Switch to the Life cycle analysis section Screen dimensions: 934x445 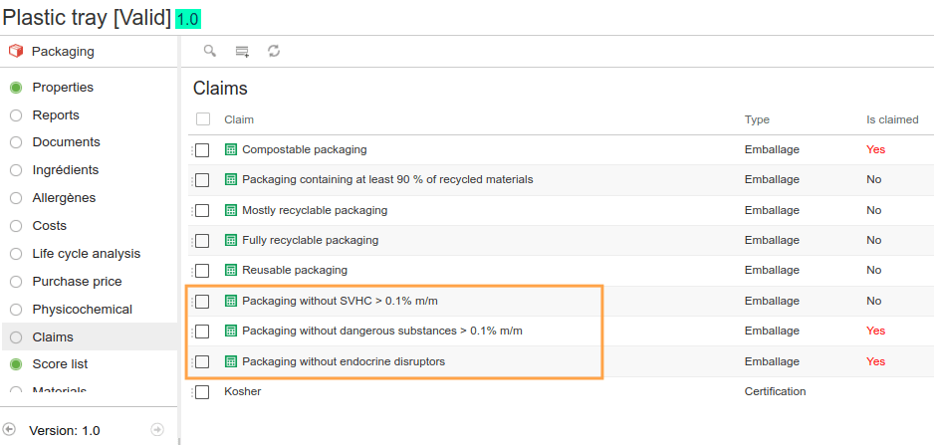coord(86,254)
